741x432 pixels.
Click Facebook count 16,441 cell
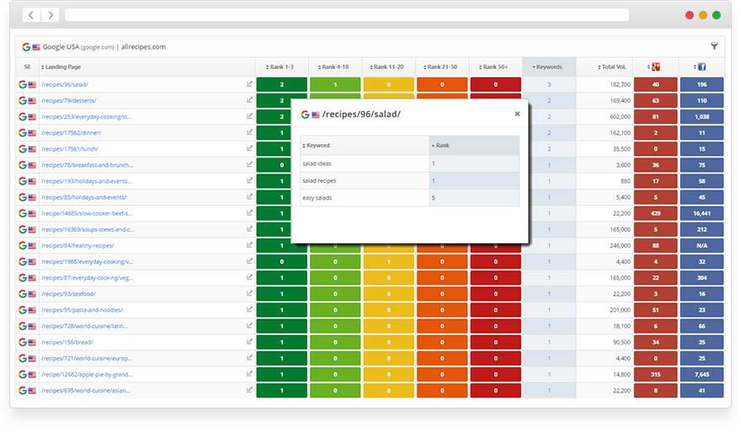tap(701, 213)
